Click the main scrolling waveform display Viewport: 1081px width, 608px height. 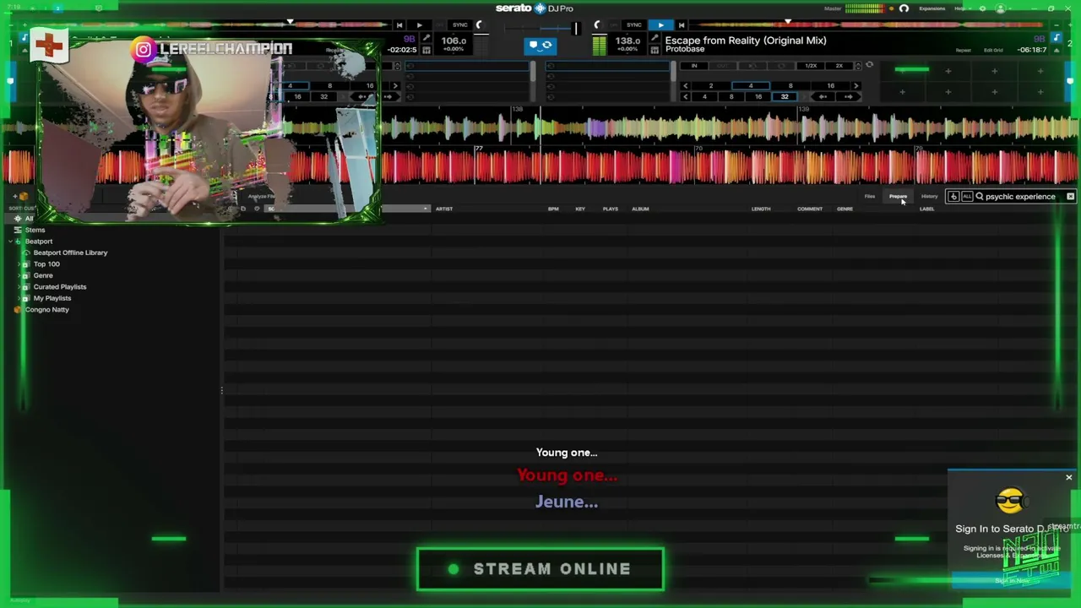click(540, 146)
